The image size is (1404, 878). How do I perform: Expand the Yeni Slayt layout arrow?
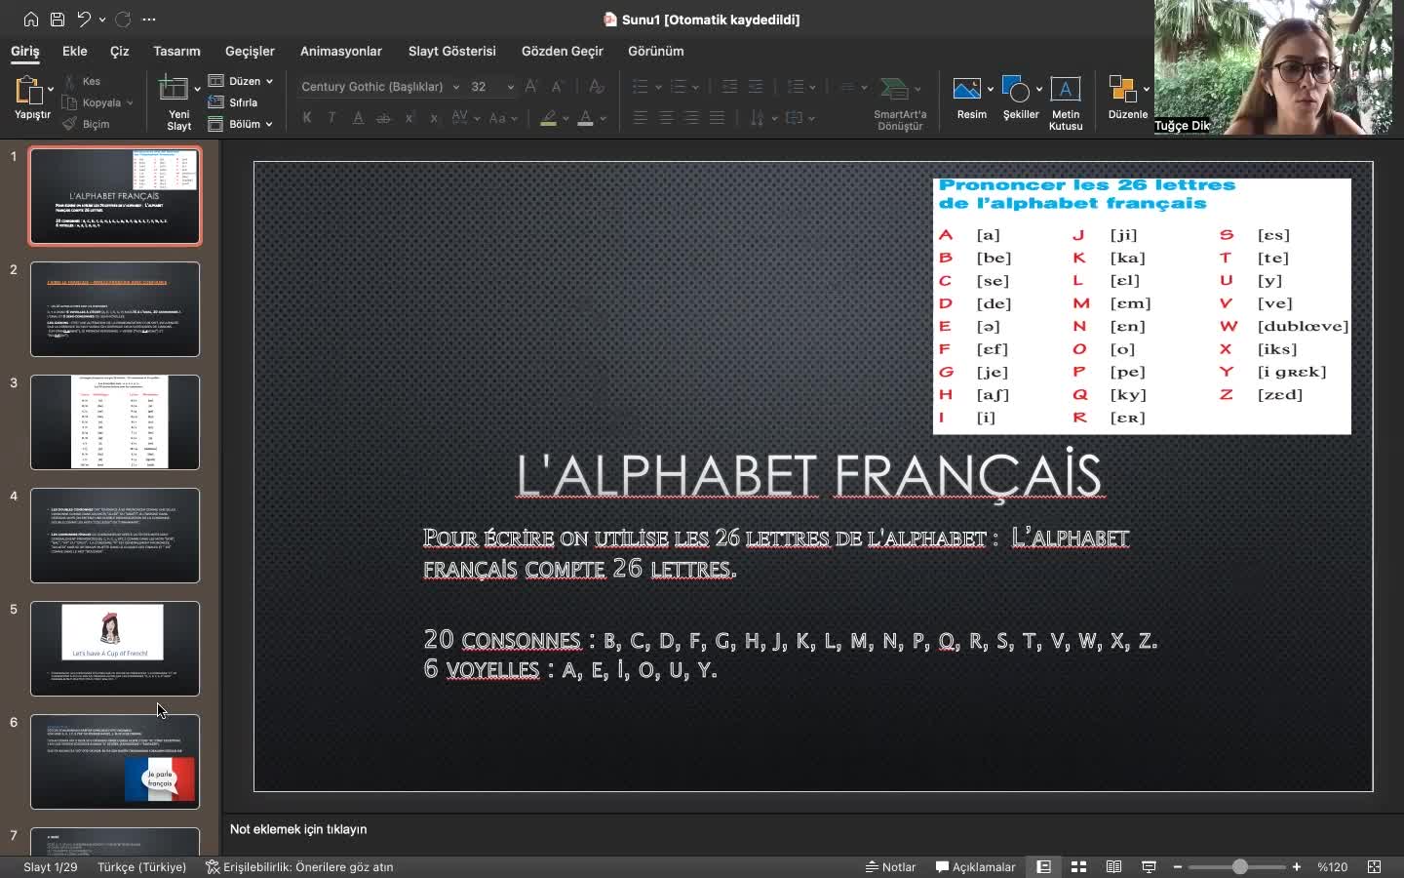click(197, 89)
